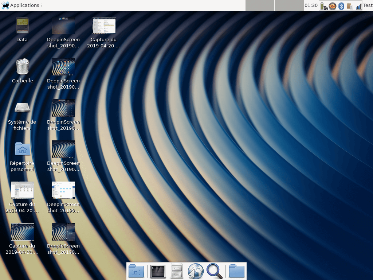This screenshot has width=373, height=280.
Task: Click the Test user label
Action: point(368,5)
